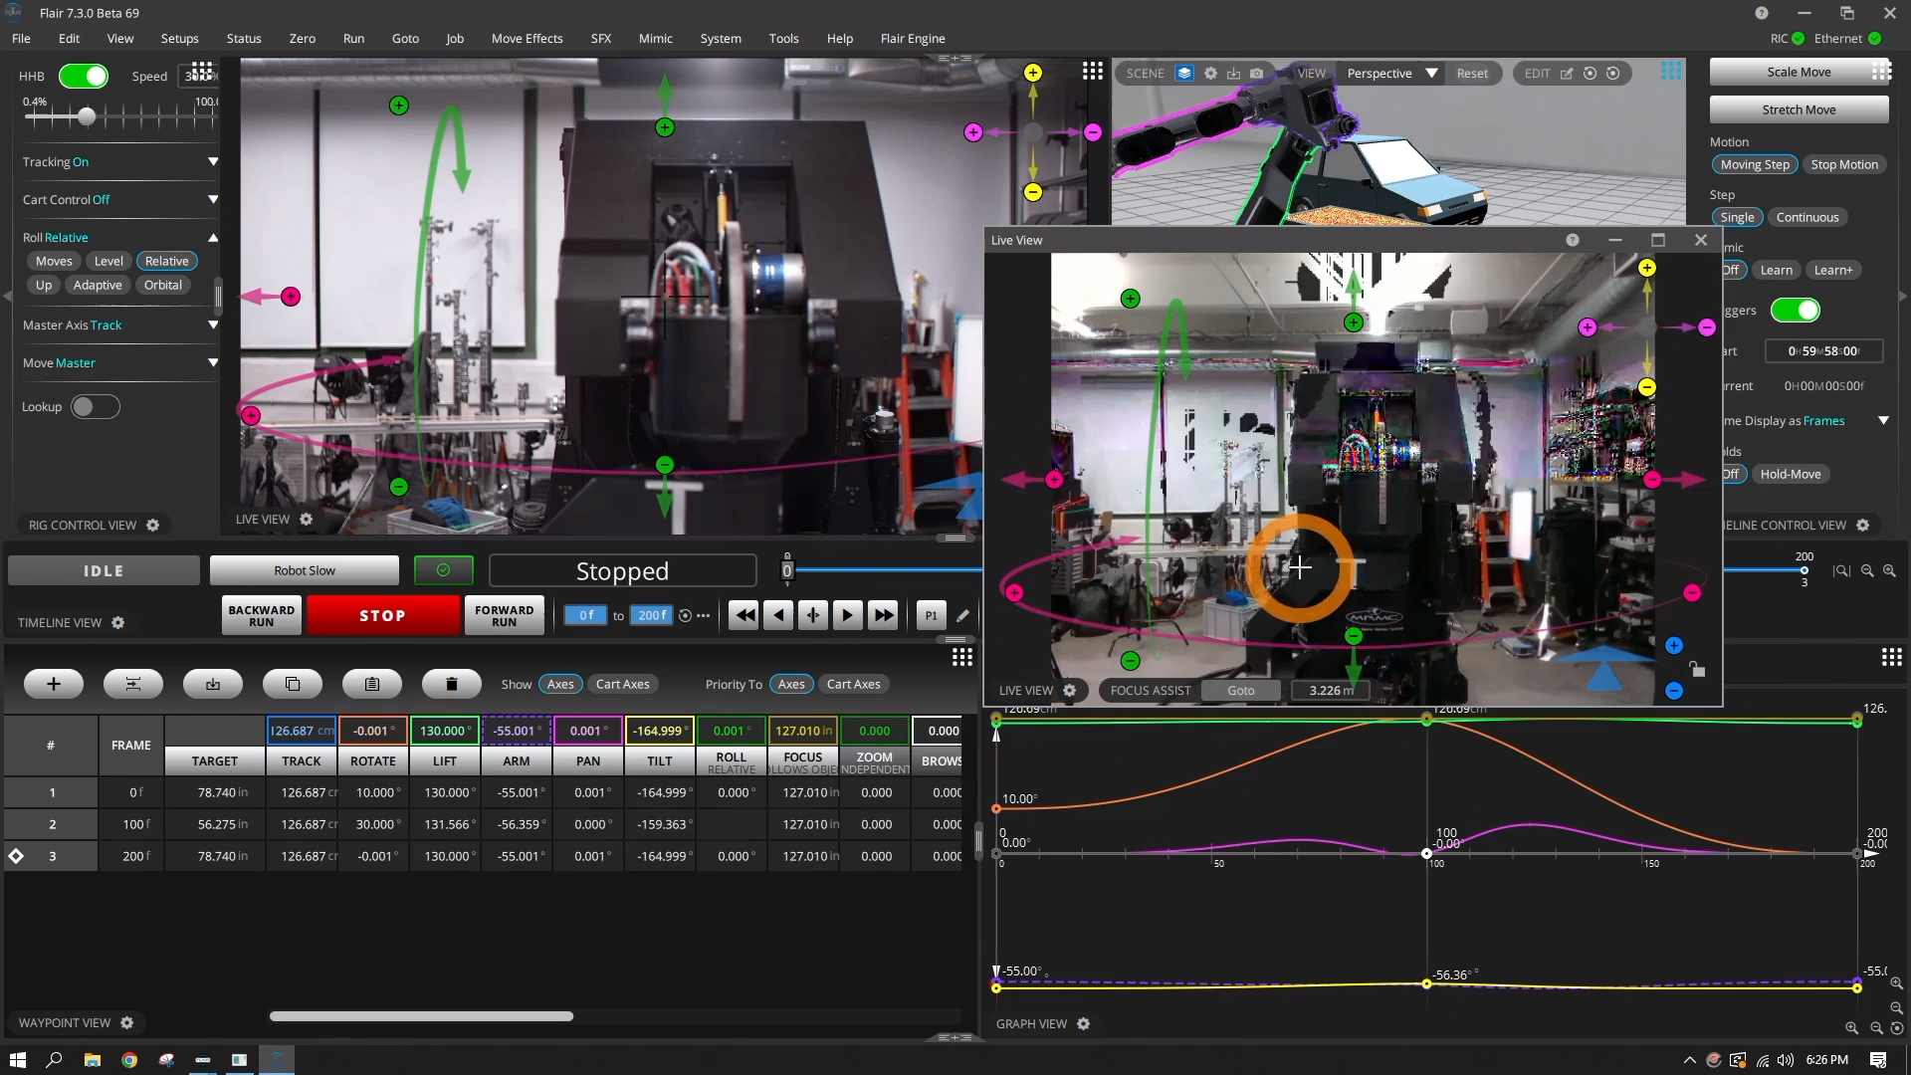
Task: Expand Time Display as Frames dropdown
Action: [1883, 420]
